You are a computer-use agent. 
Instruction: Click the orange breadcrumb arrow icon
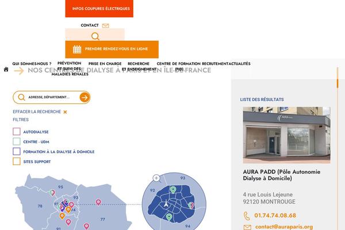click(x=19, y=71)
